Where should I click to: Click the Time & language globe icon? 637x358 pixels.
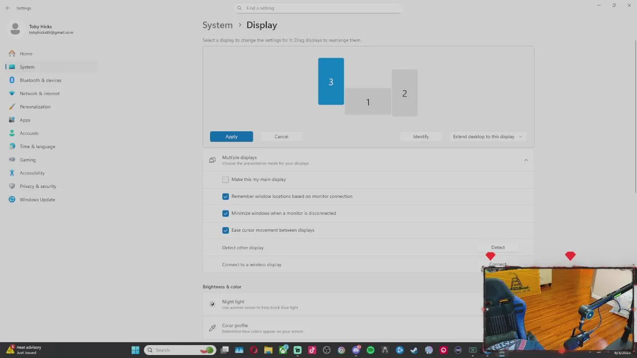[12, 146]
